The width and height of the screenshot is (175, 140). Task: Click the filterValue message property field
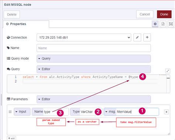[x=137, y=112]
